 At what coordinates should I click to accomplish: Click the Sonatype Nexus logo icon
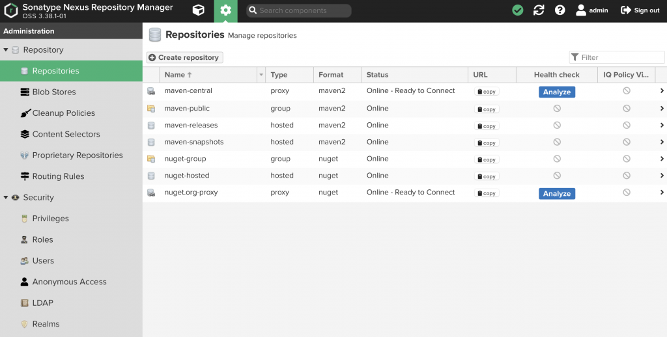pyautogui.click(x=11, y=10)
